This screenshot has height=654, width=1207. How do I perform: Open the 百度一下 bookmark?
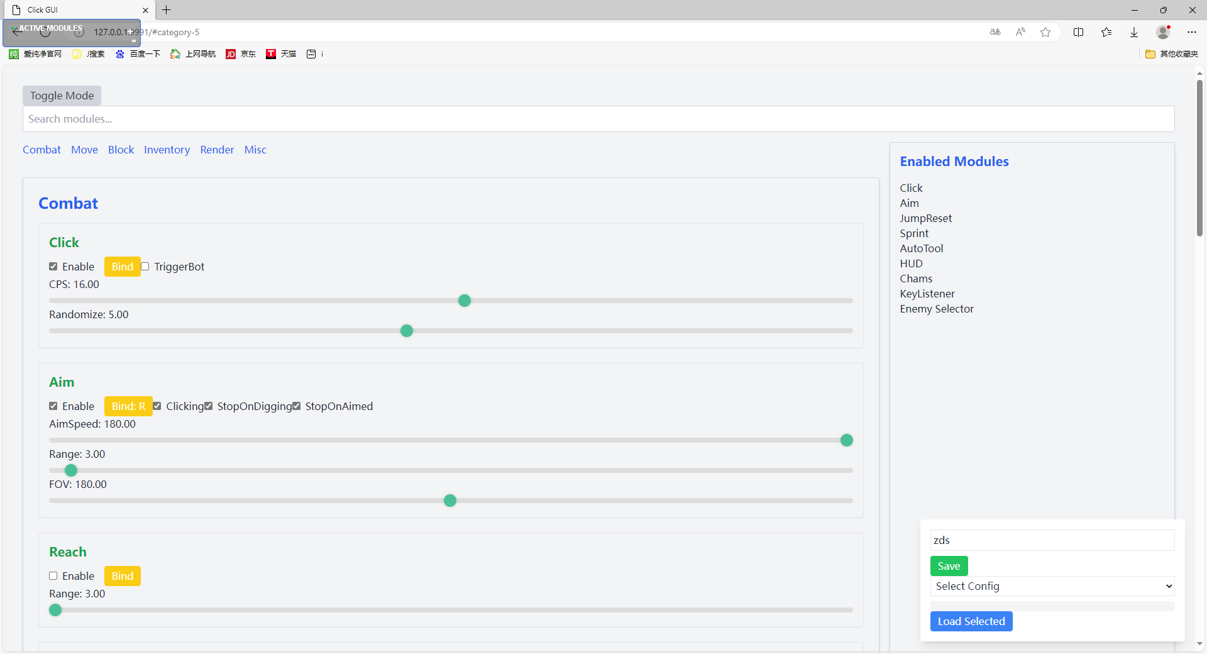tap(138, 54)
